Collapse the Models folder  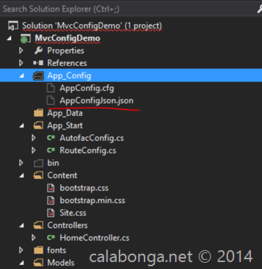22,263
